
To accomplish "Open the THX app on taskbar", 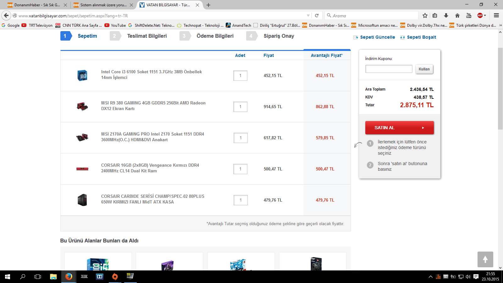I will (x=84, y=277).
